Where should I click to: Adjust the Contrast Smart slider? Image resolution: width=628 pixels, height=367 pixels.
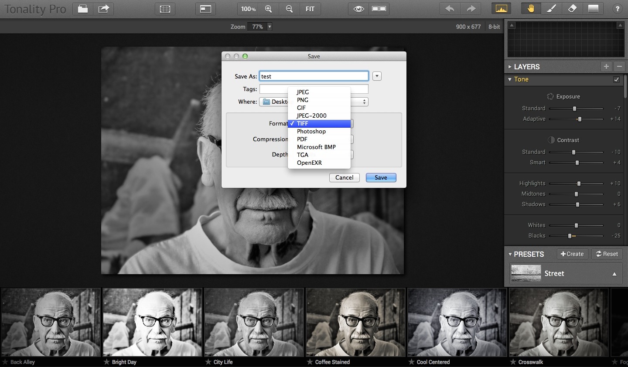click(x=576, y=163)
